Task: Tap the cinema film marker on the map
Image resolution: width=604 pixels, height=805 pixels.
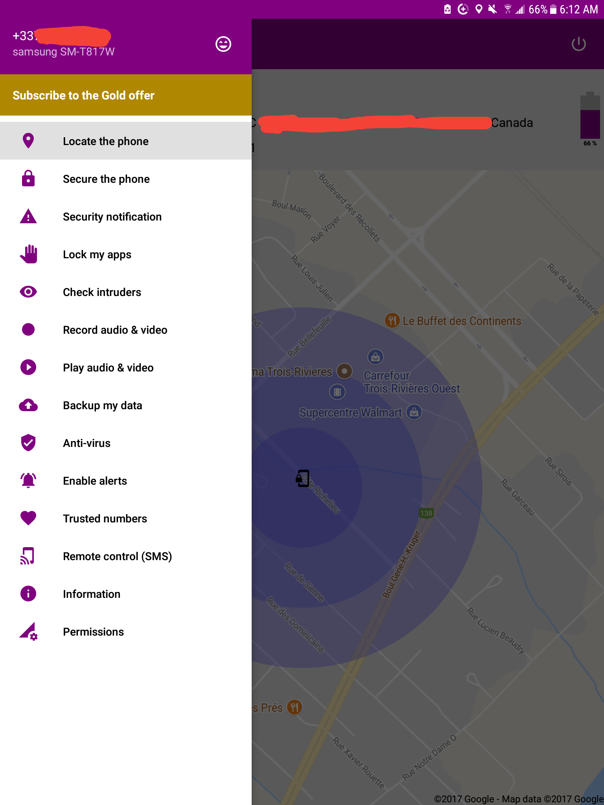Action: (x=337, y=392)
